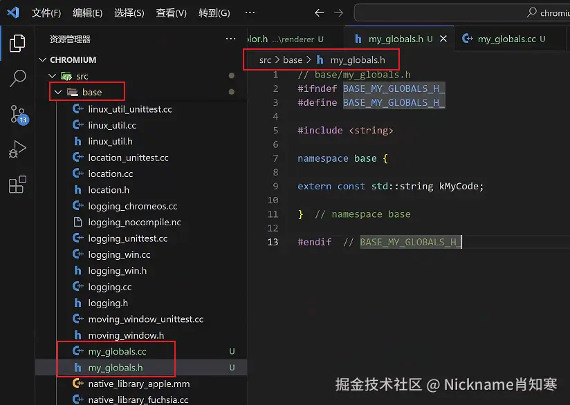Go back with the left arrow

click(x=319, y=12)
